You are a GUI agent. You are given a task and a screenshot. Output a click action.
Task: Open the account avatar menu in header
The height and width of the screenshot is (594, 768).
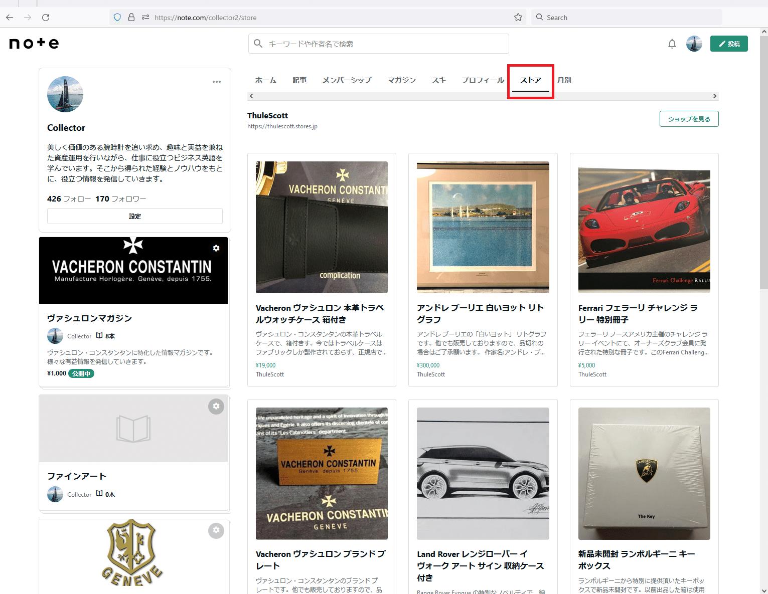click(x=694, y=44)
